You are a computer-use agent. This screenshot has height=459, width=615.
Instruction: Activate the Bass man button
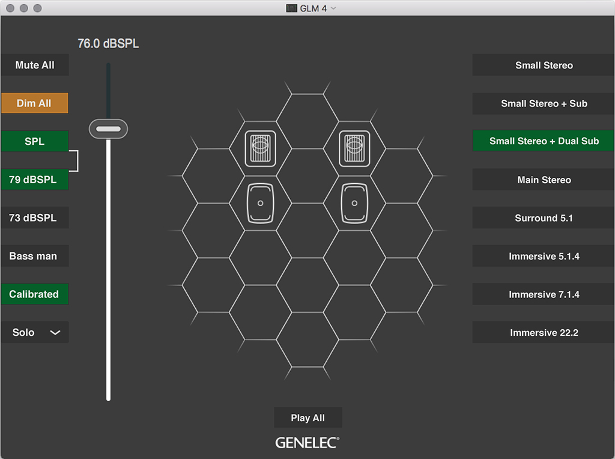[35, 256]
